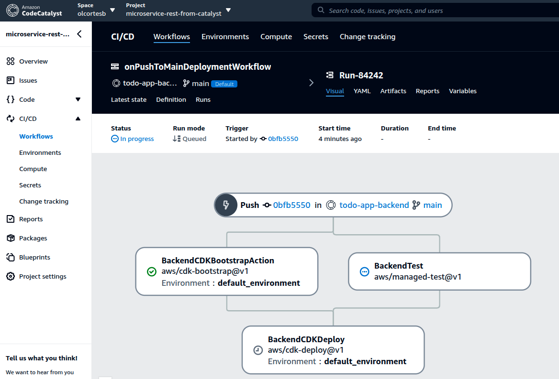Select the BackendCDKDeploy action node
This screenshot has height=379, width=559.
coord(333,350)
